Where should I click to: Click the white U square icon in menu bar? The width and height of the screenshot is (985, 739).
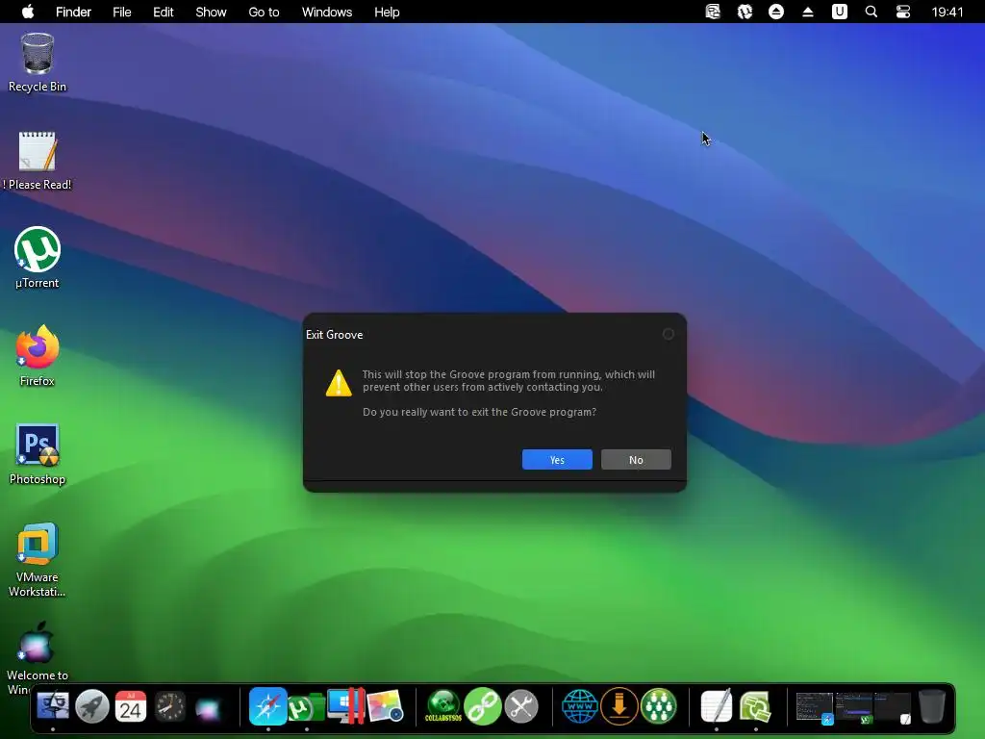point(840,12)
